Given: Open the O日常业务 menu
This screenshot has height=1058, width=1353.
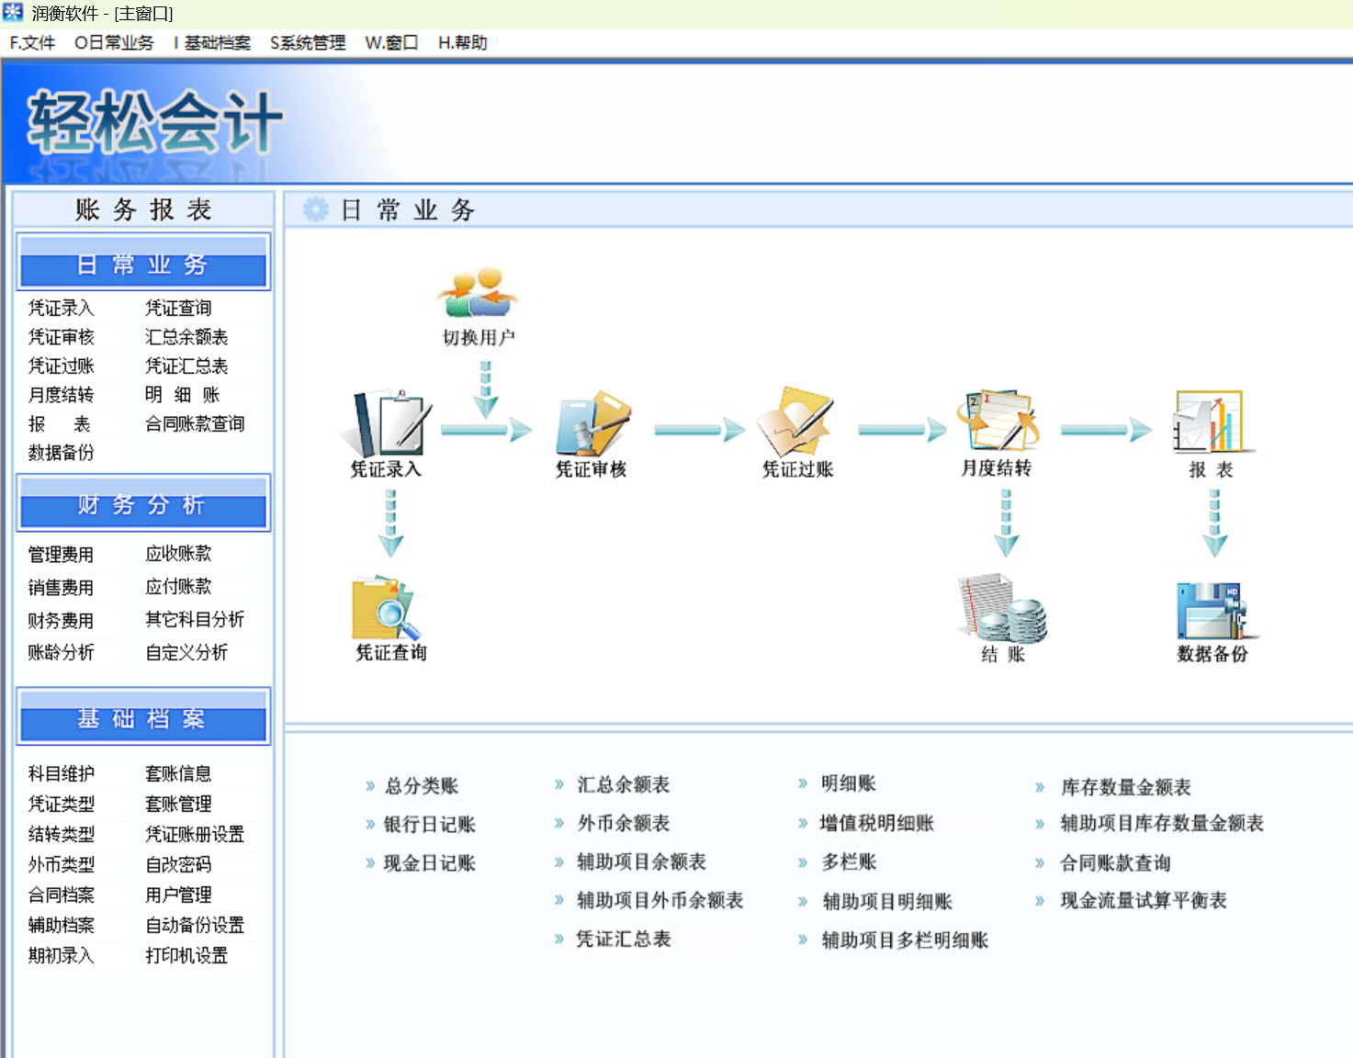Looking at the screenshot, I should (x=114, y=43).
